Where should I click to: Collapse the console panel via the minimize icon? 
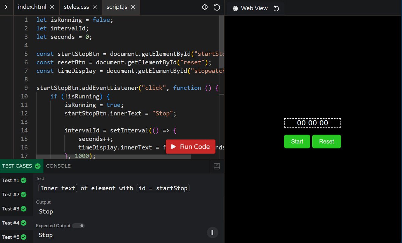click(216, 166)
